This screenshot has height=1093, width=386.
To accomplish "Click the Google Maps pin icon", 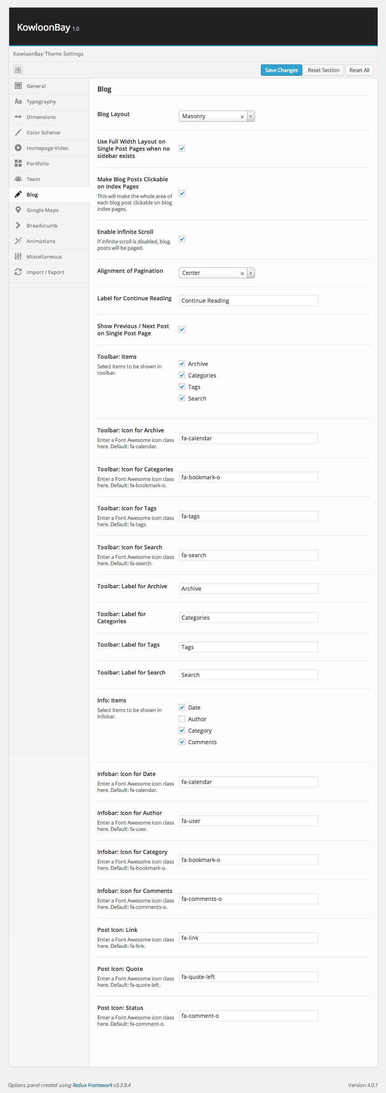I will pyautogui.click(x=18, y=210).
